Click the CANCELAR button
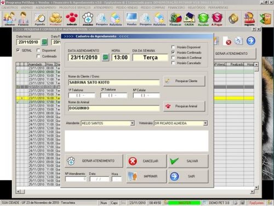The width and height of the screenshot is (274, 206). pyautogui.click(x=146, y=161)
